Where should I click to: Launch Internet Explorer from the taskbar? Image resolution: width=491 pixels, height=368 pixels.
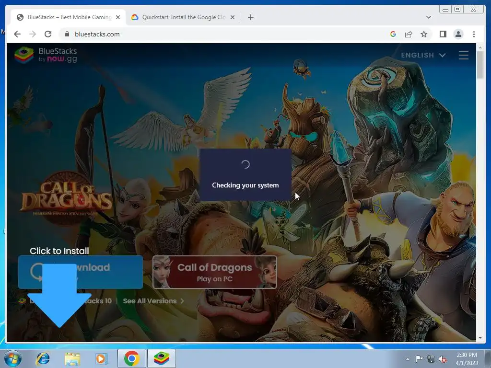tap(43, 358)
